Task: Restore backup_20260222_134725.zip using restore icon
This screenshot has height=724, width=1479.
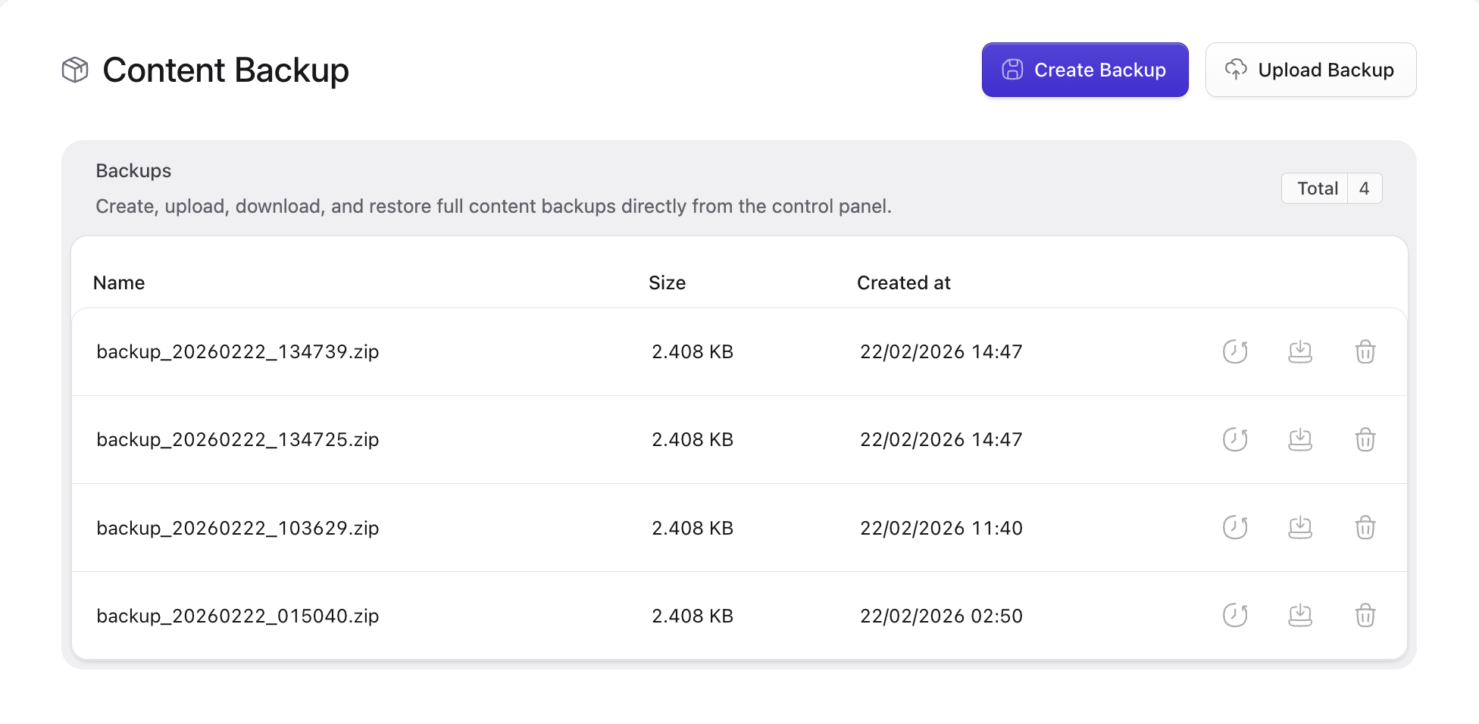Action: (1235, 439)
